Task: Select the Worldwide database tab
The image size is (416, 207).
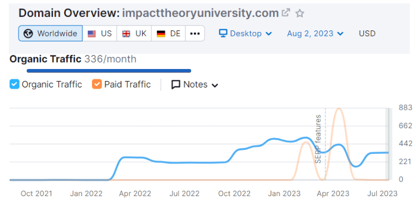Action: 51,33
